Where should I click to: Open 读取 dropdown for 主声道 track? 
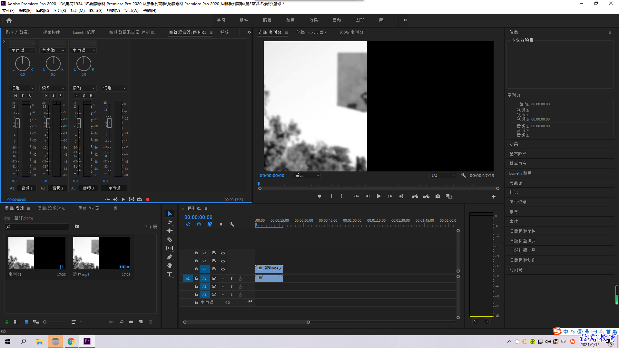(114, 88)
